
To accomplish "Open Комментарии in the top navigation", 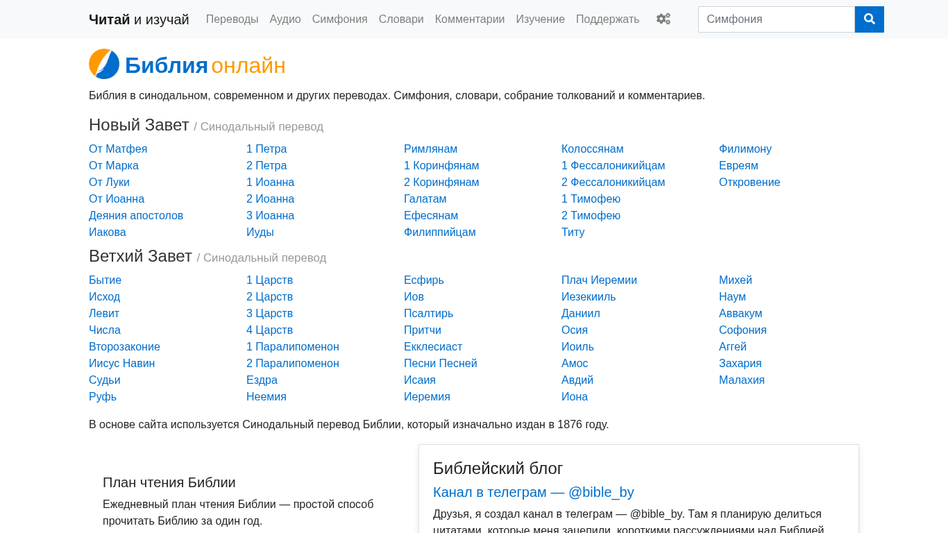I will point(470,19).
